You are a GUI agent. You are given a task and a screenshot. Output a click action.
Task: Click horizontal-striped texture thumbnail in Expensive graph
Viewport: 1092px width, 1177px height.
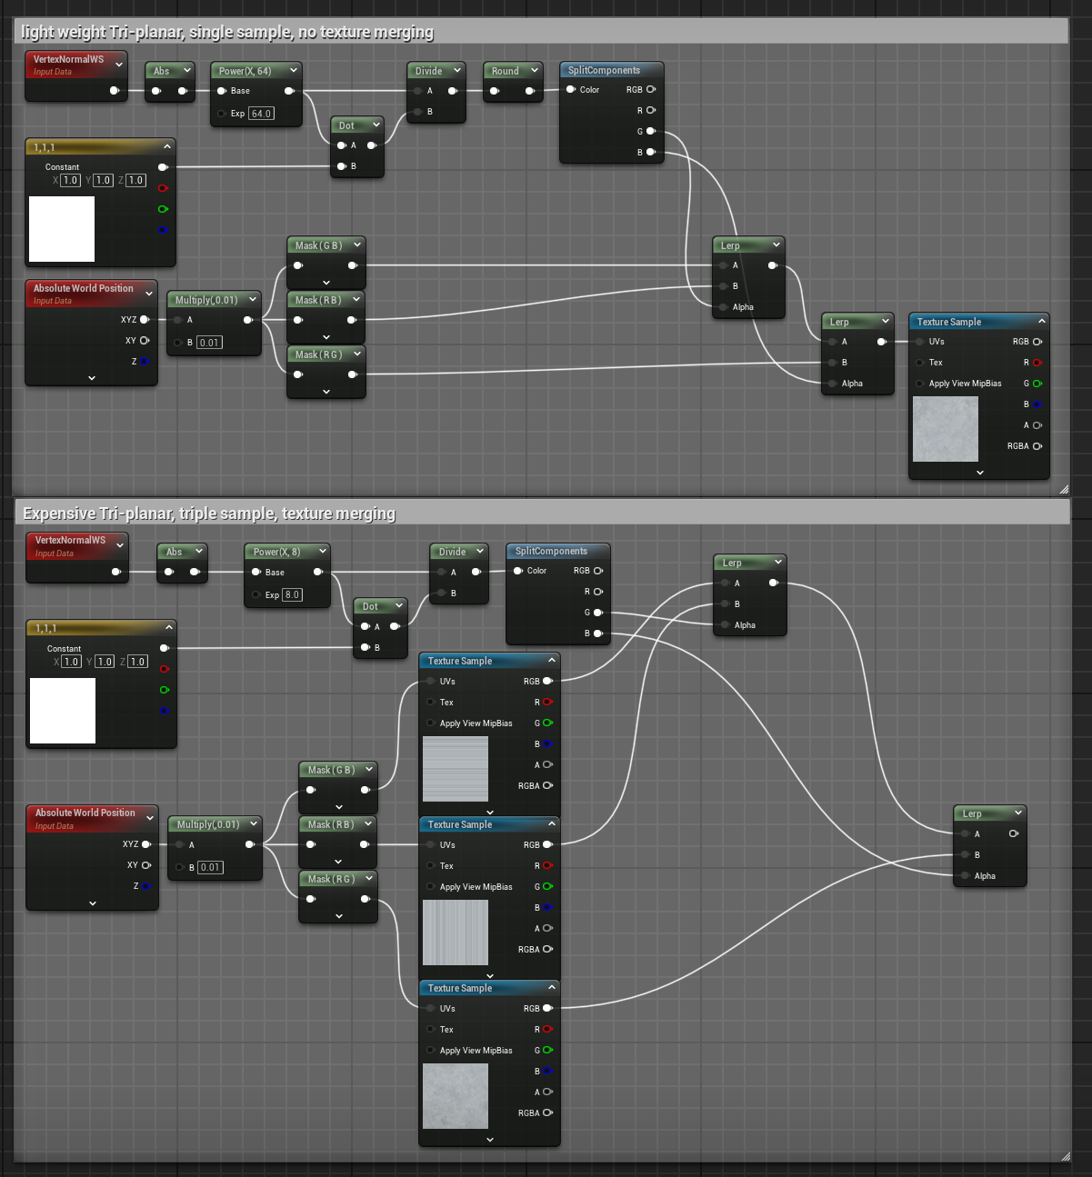pos(456,769)
